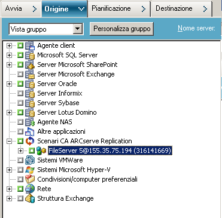Click the ARCserve Replication arrows icon

click(30, 141)
